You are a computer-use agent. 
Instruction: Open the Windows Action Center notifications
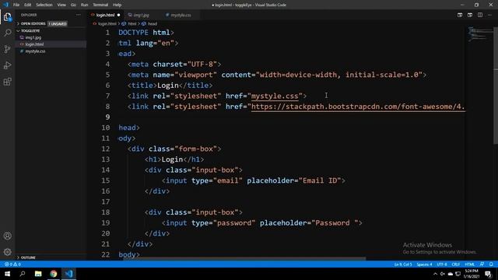(x=489, y=274)
